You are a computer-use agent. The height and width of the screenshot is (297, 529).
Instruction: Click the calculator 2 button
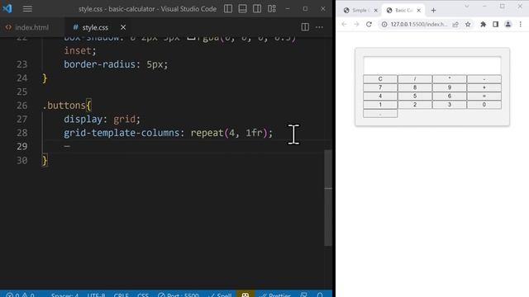pos(415,105)
